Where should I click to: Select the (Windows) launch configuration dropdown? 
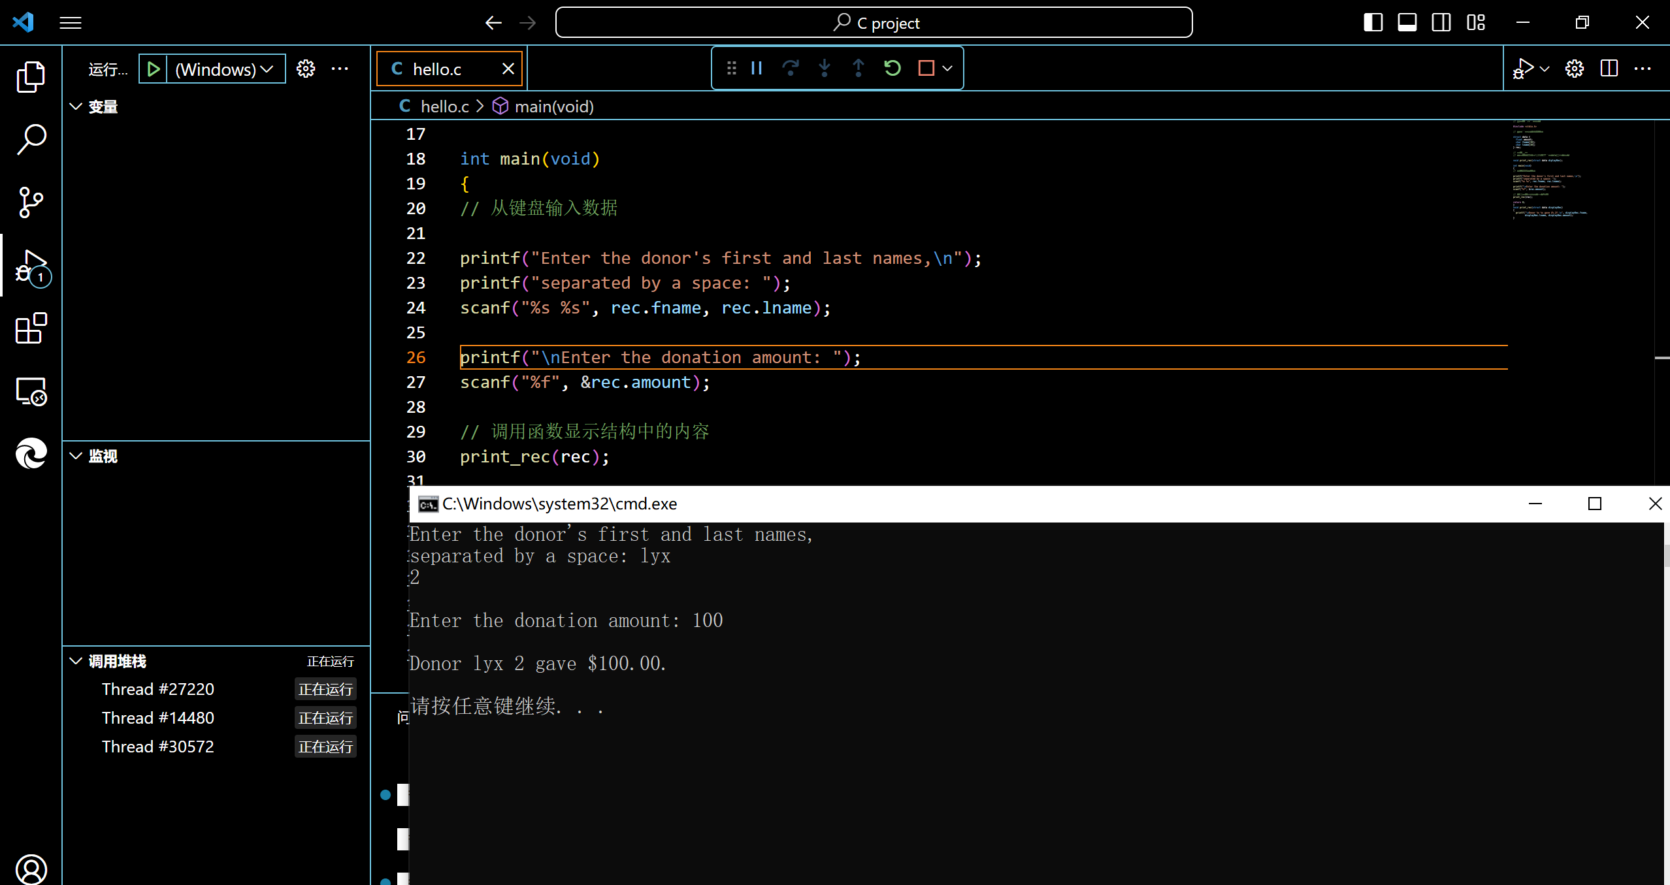(225, 69)
